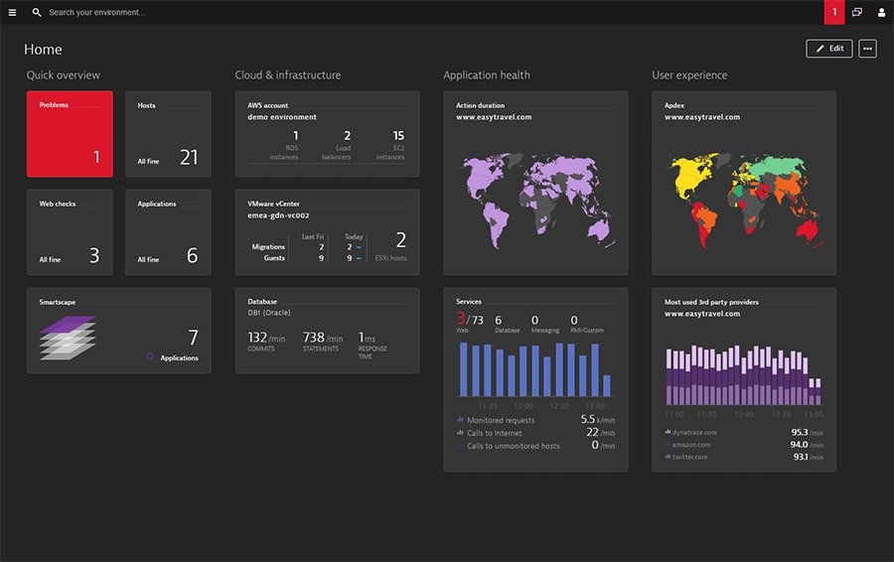The height and width of the screenshot is (562, 894).
Task: Click the Apdex colored world map
Action: pos(744,197)
